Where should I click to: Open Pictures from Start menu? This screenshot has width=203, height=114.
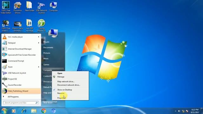47,53
